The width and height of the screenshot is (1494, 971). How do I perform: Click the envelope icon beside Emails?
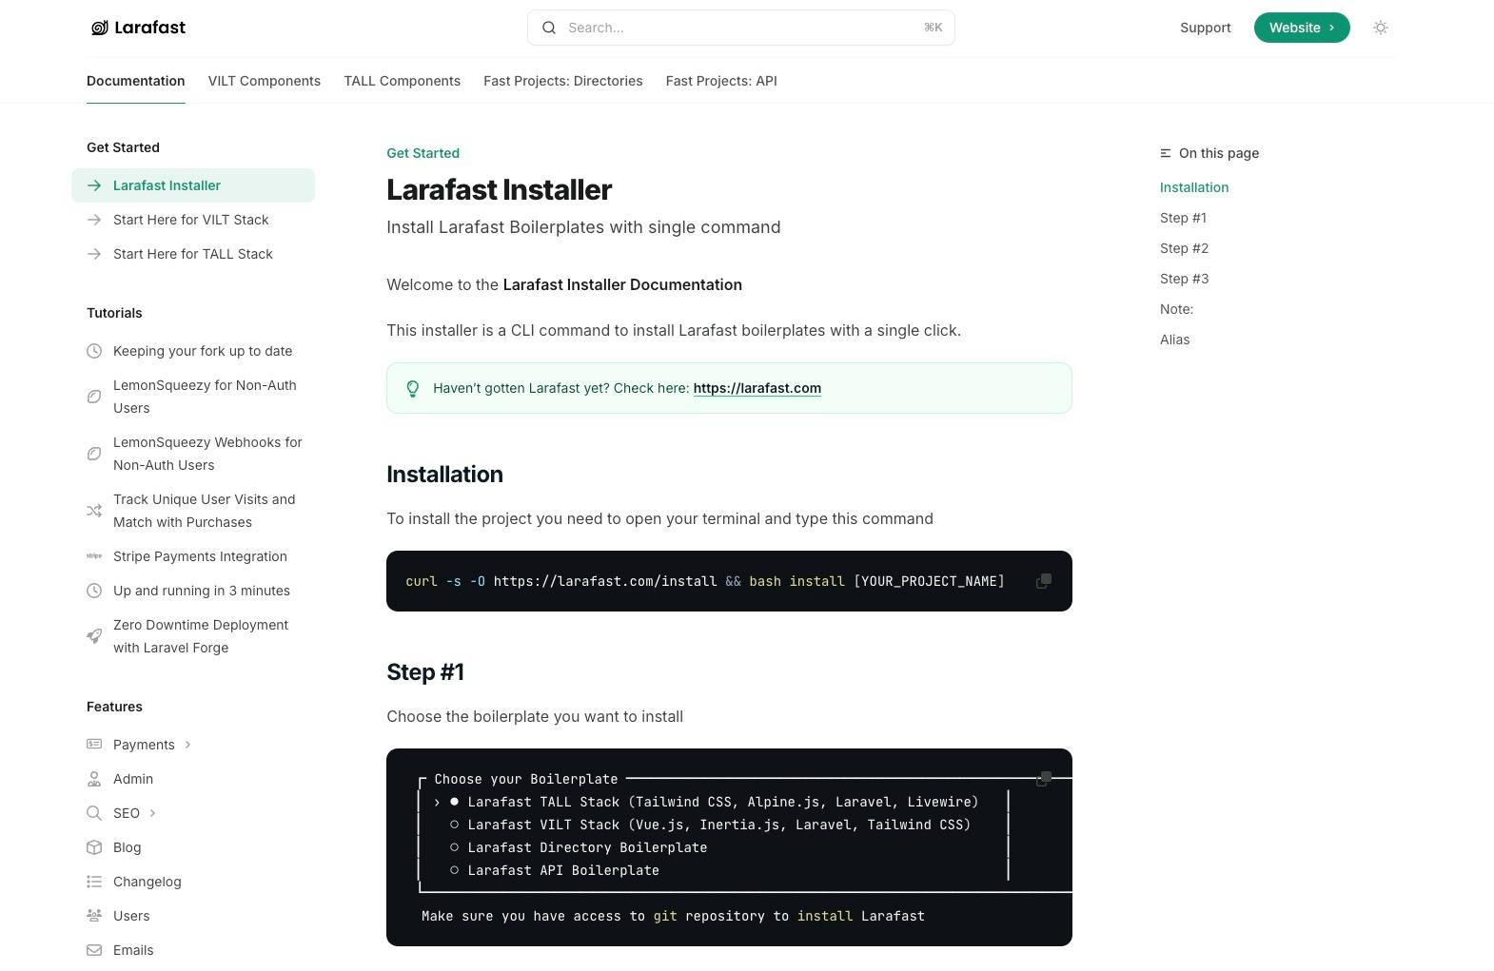(94, 950)
